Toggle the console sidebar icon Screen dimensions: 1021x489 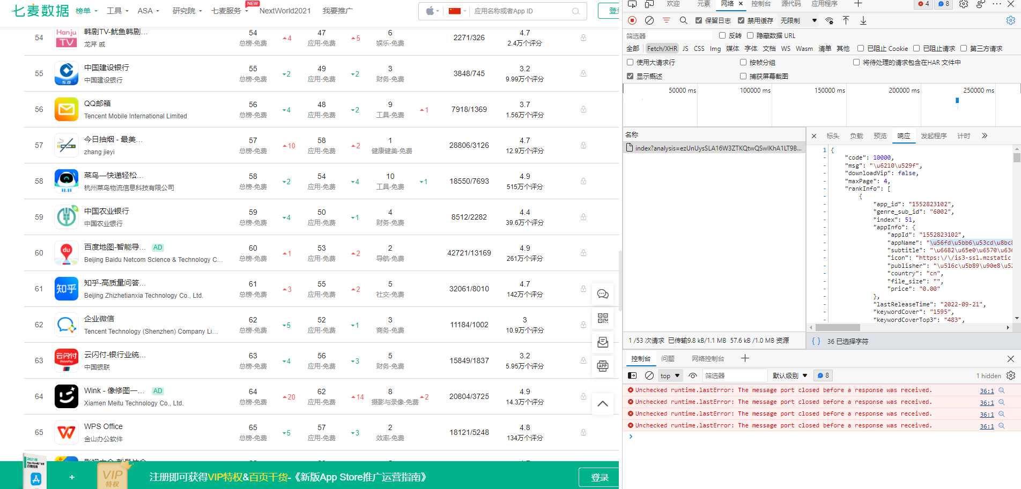[632, 375]
